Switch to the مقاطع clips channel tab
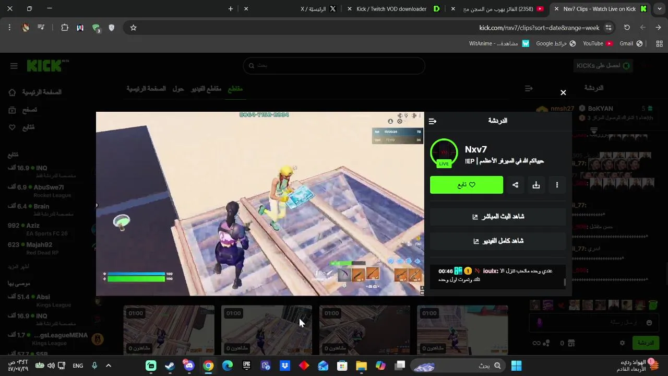 pyautogui.click(x=235, y=89)
